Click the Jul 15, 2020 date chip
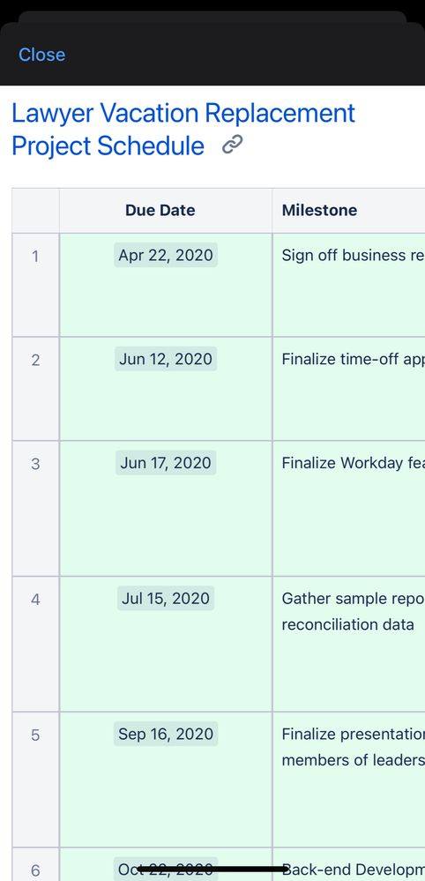 (x=166, y=599)
